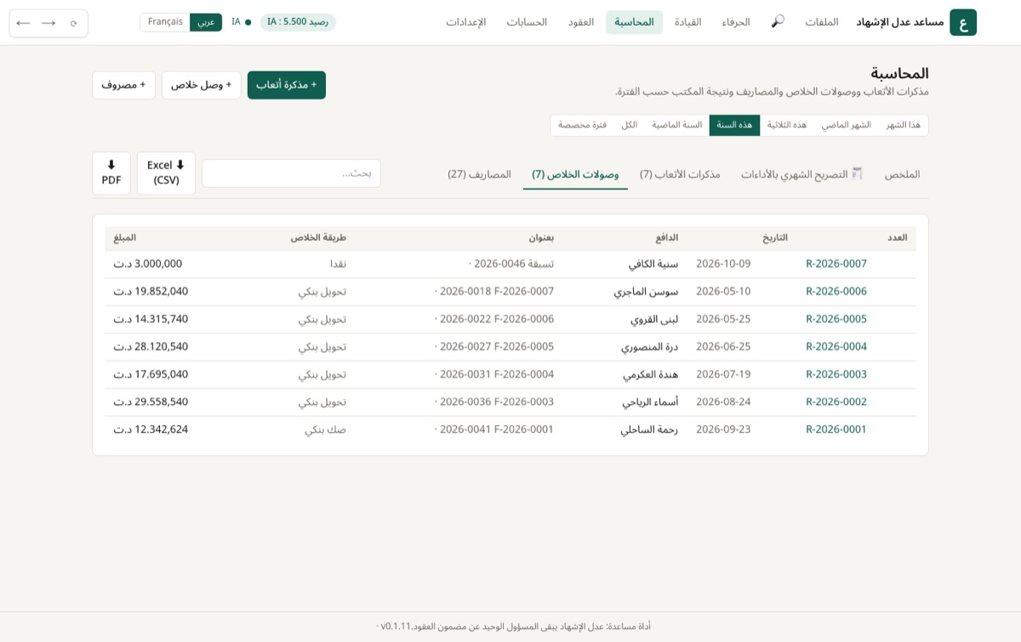
Task: Filter period by هذه الثلاثية
Action: pos(787,125)
